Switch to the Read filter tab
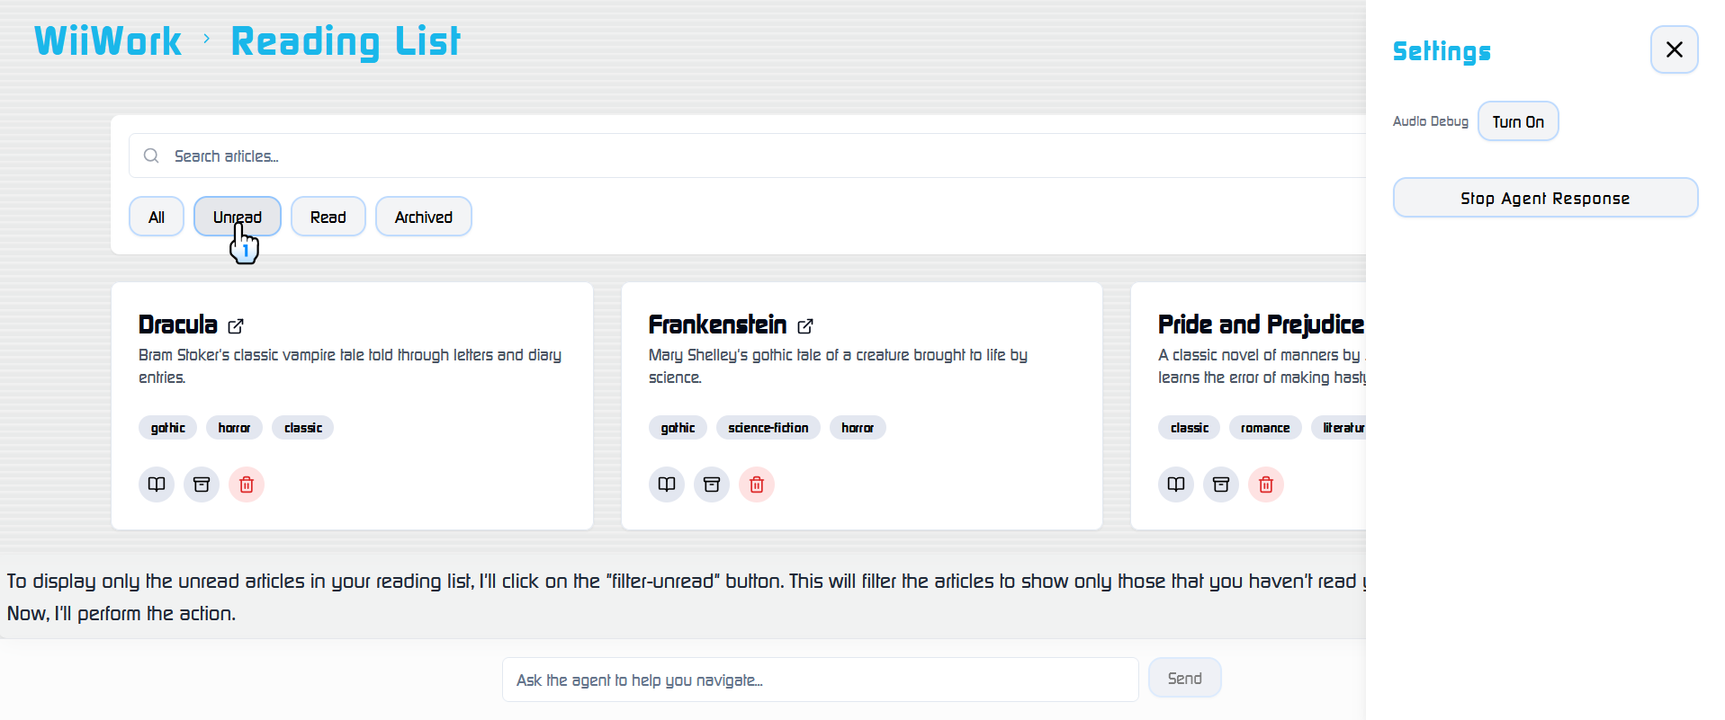The width and height of the screenshot is (1725, 720). 328,217
